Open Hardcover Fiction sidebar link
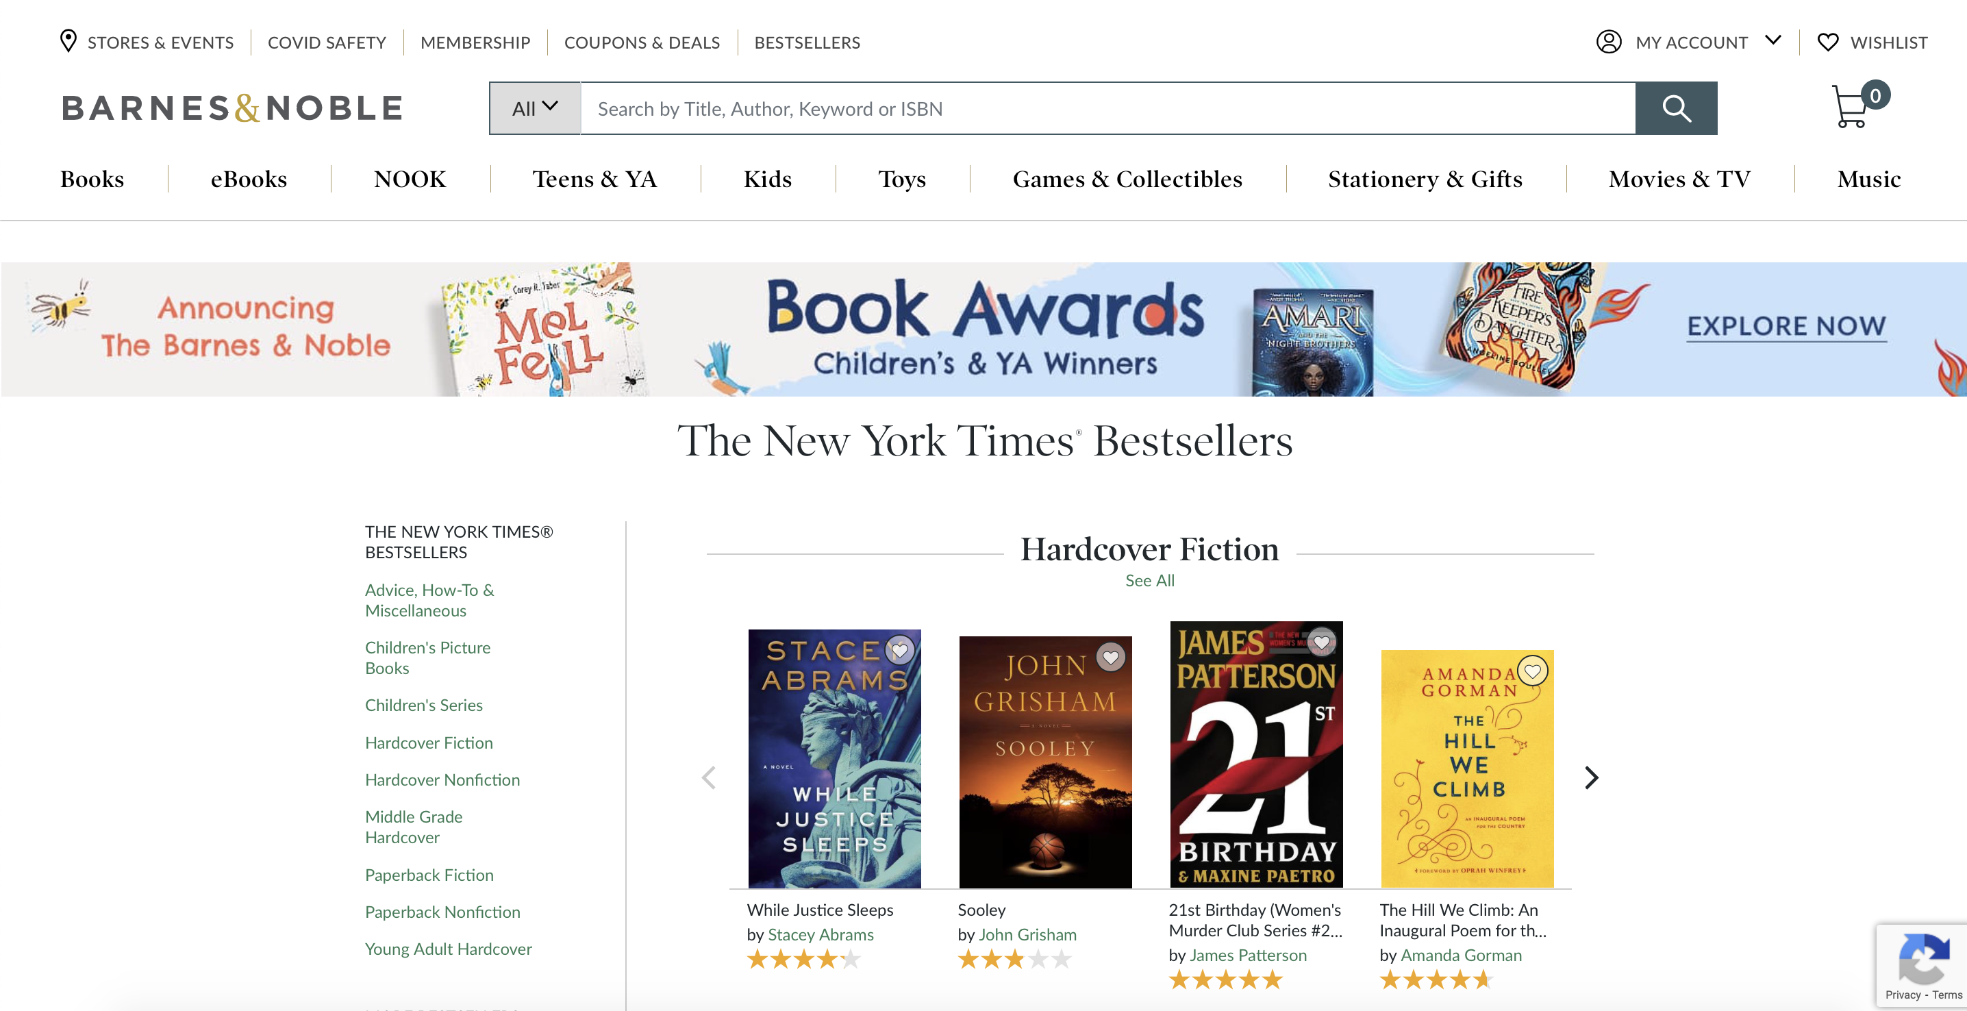 (x=428, y=742)
